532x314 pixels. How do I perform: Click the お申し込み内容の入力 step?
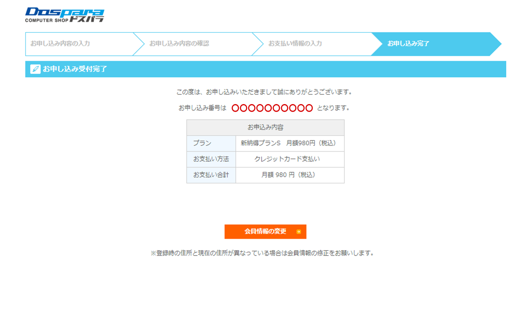click(60, 44)
